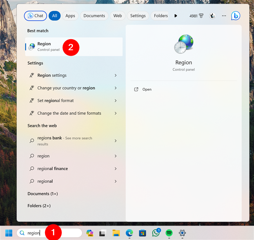254x240 pixels.
Task: Expand the Region settings chevron
Action: tap(116, 75)
